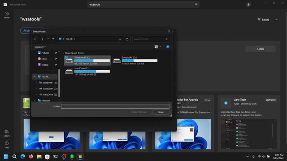Open File Explorer from the taskbar
Image resolution: width=287 pixels, height=161 pixels.
39,157
